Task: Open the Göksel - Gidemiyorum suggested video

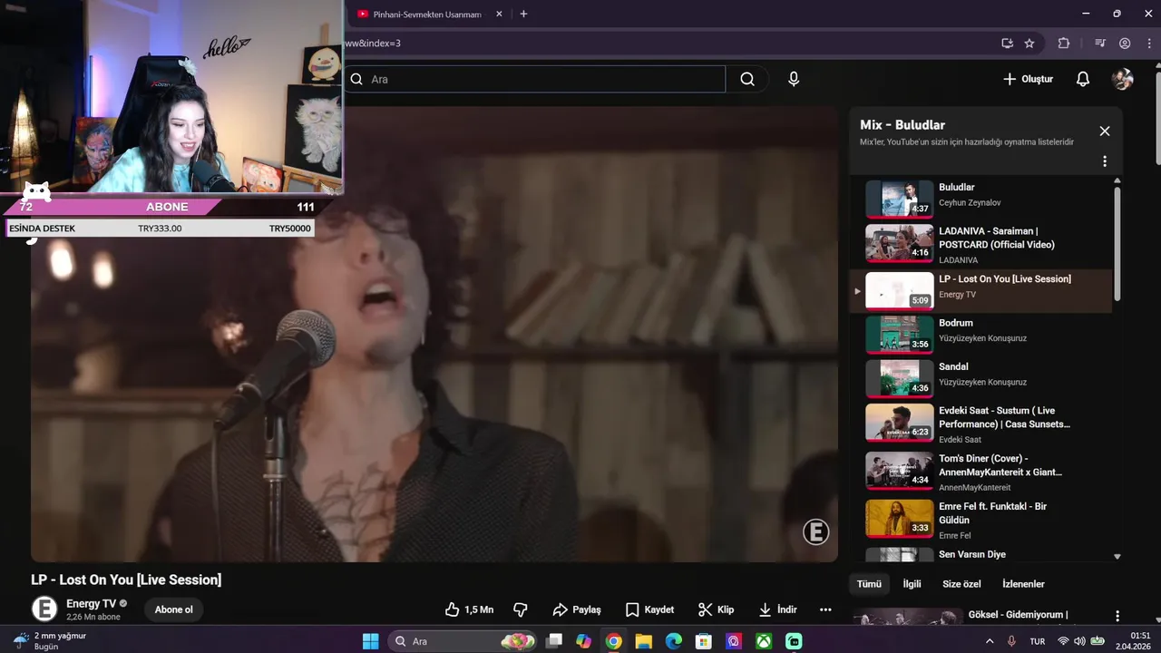Action: click(984, 616)
